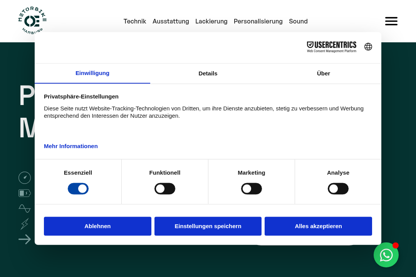Open the Lackierung nav item
Image resolution: width=416 pixels, height=277 pixels.
211,21
